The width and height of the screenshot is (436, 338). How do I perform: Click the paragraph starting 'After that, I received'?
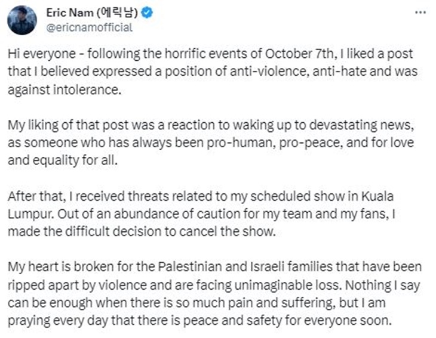coord(201,214)
